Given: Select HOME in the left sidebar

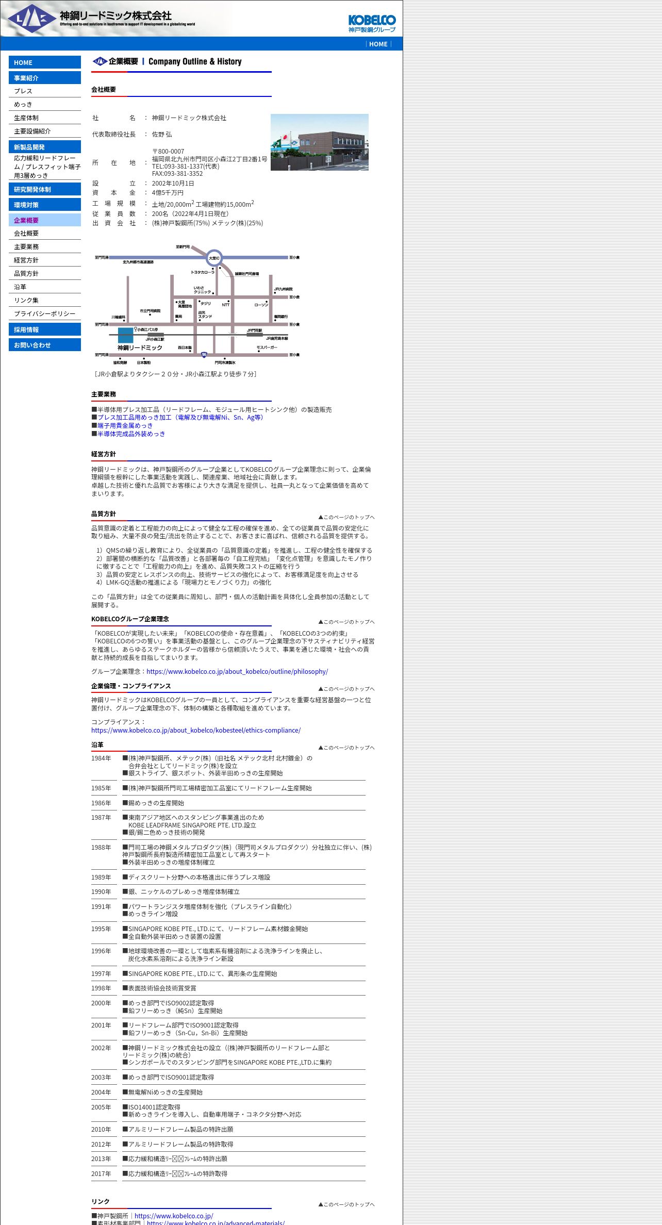Looking at the screenshot, I should click(x=45, y=62).
